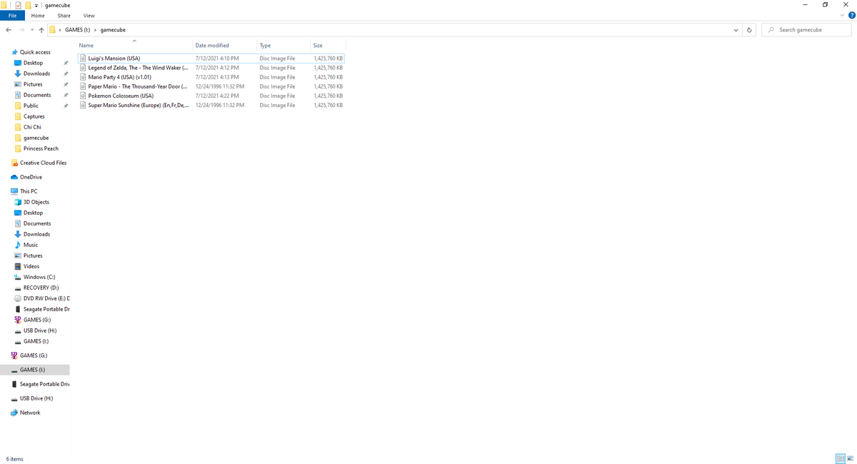Screen dimensions: 857x464
Task: Open the Recent locations dropdown arrow
Action: (32, 30)
